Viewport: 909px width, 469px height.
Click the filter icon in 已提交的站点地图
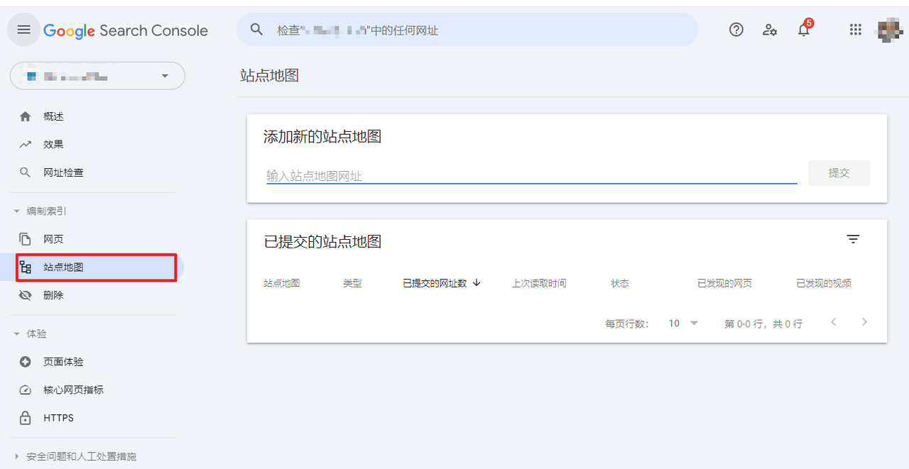pyautogui.click(x=853, y=240)
